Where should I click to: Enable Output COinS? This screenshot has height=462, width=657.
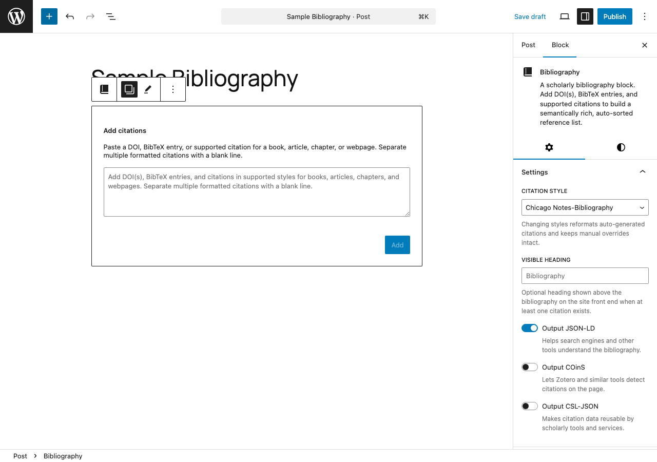point(529,367)
